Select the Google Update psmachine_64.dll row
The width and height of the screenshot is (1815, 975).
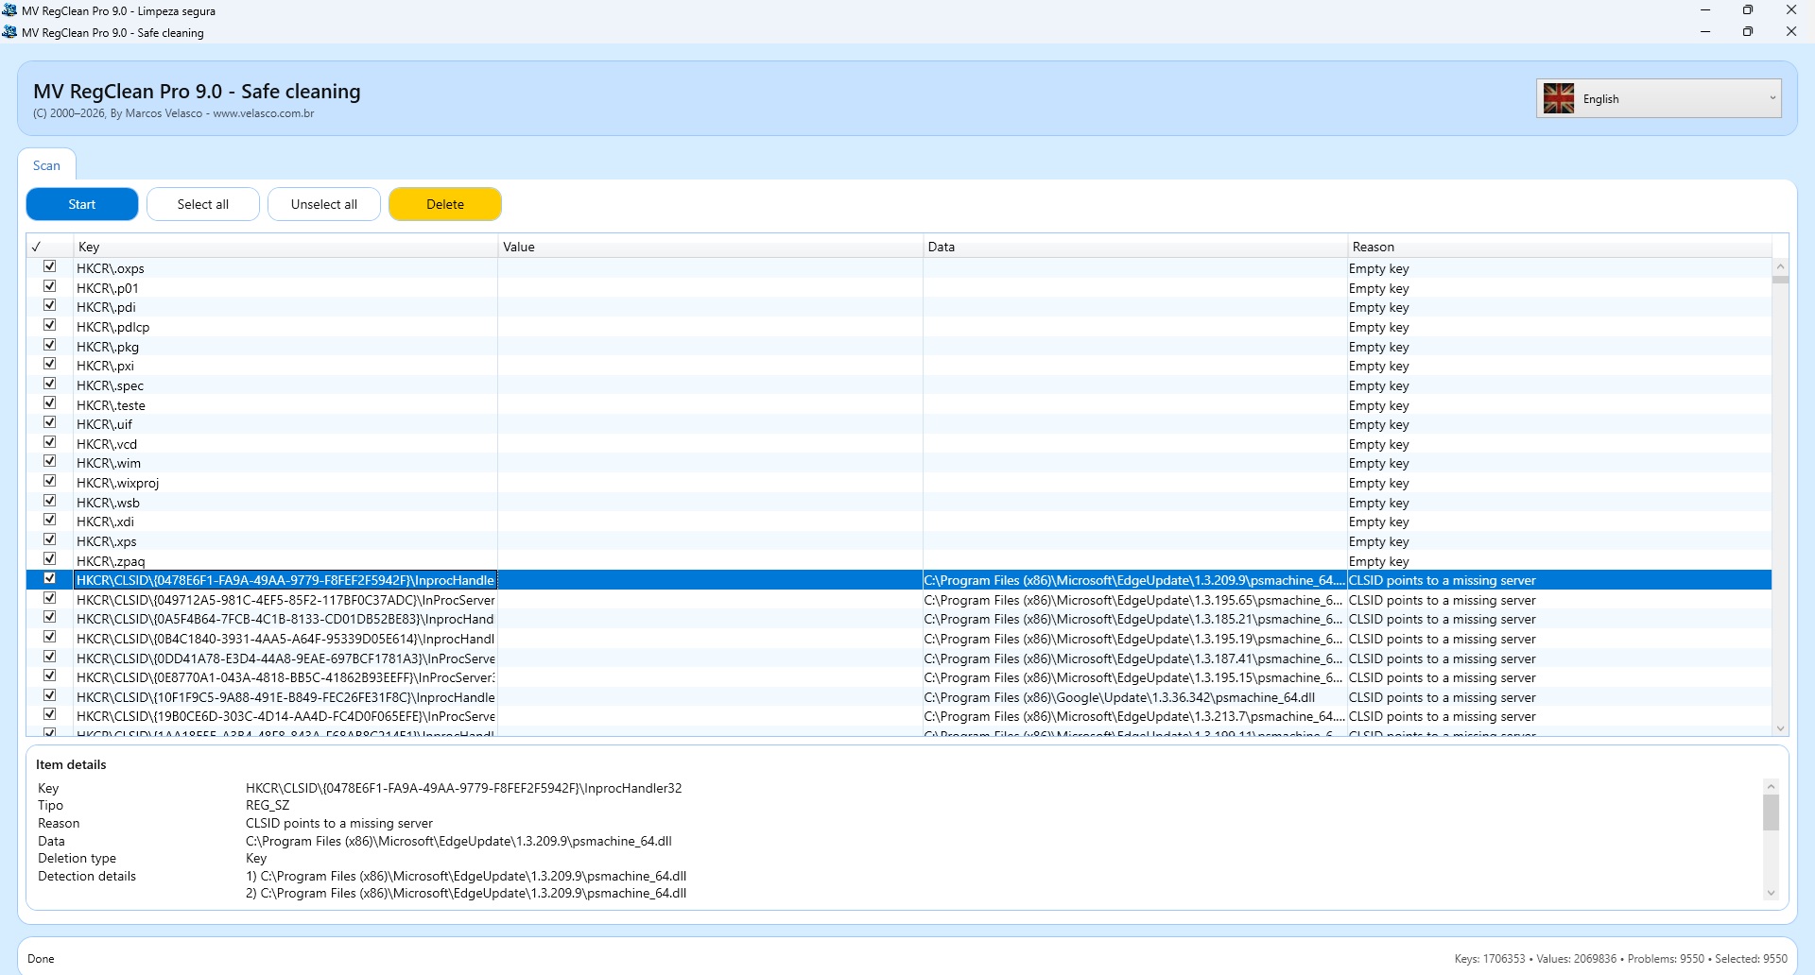click(x=1119, y=697)
